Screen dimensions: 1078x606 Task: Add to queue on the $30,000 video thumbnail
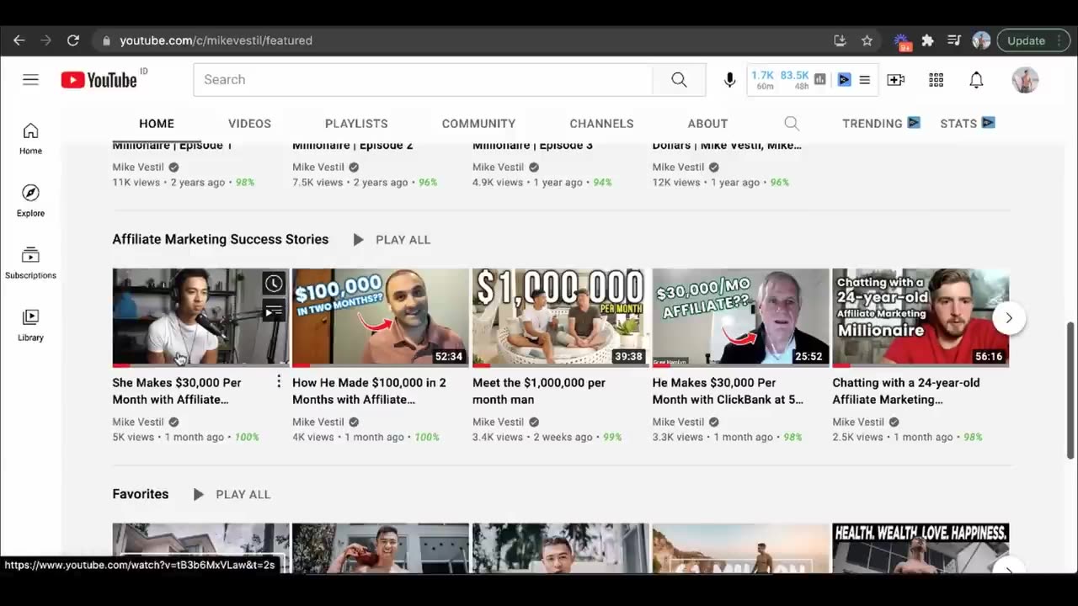[274, 312]
